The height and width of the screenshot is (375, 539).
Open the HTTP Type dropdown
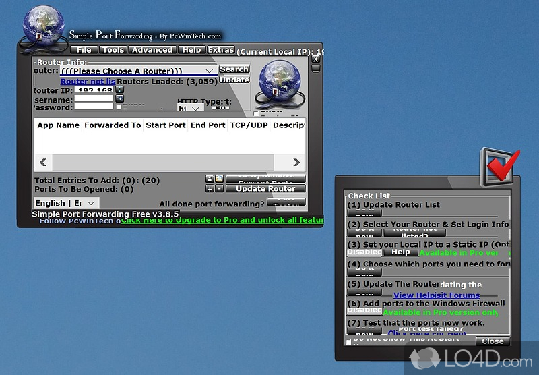click(190, 108)
